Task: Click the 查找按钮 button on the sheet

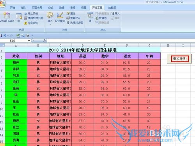Action: click(179, 59)
